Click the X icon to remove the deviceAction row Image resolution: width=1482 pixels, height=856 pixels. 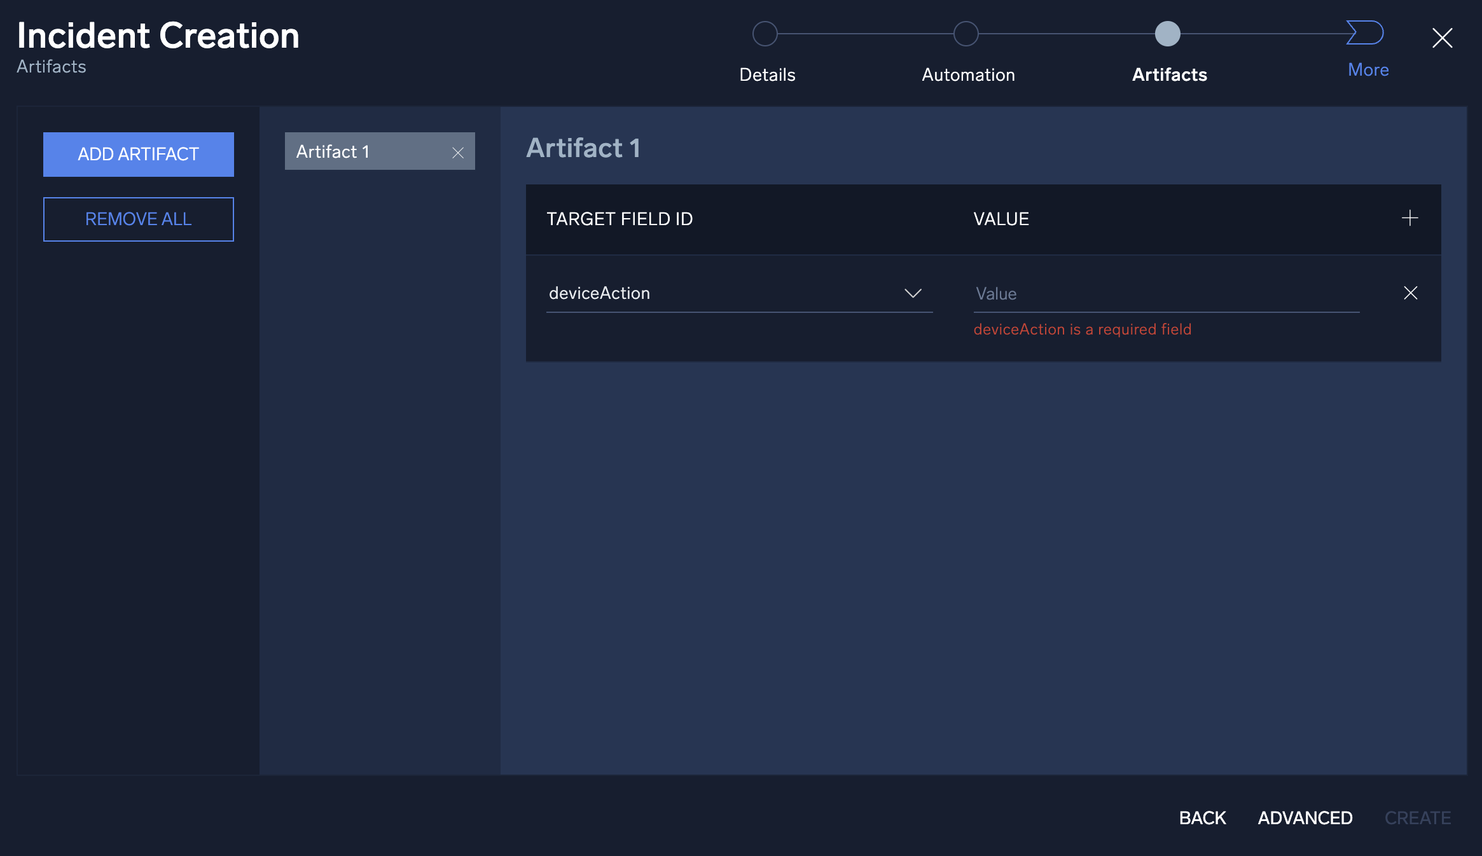coord(1410,293)
